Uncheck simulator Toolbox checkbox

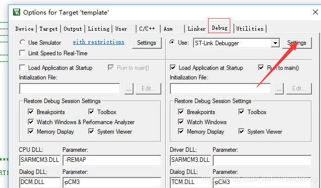click(91, 112)
